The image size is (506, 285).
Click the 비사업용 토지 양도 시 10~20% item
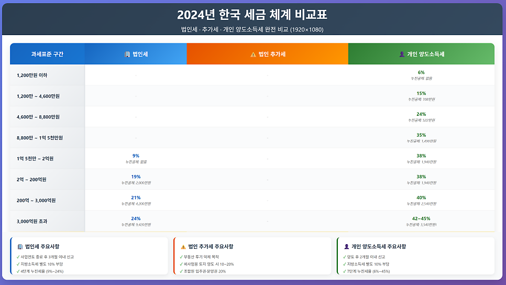[208, 264]
